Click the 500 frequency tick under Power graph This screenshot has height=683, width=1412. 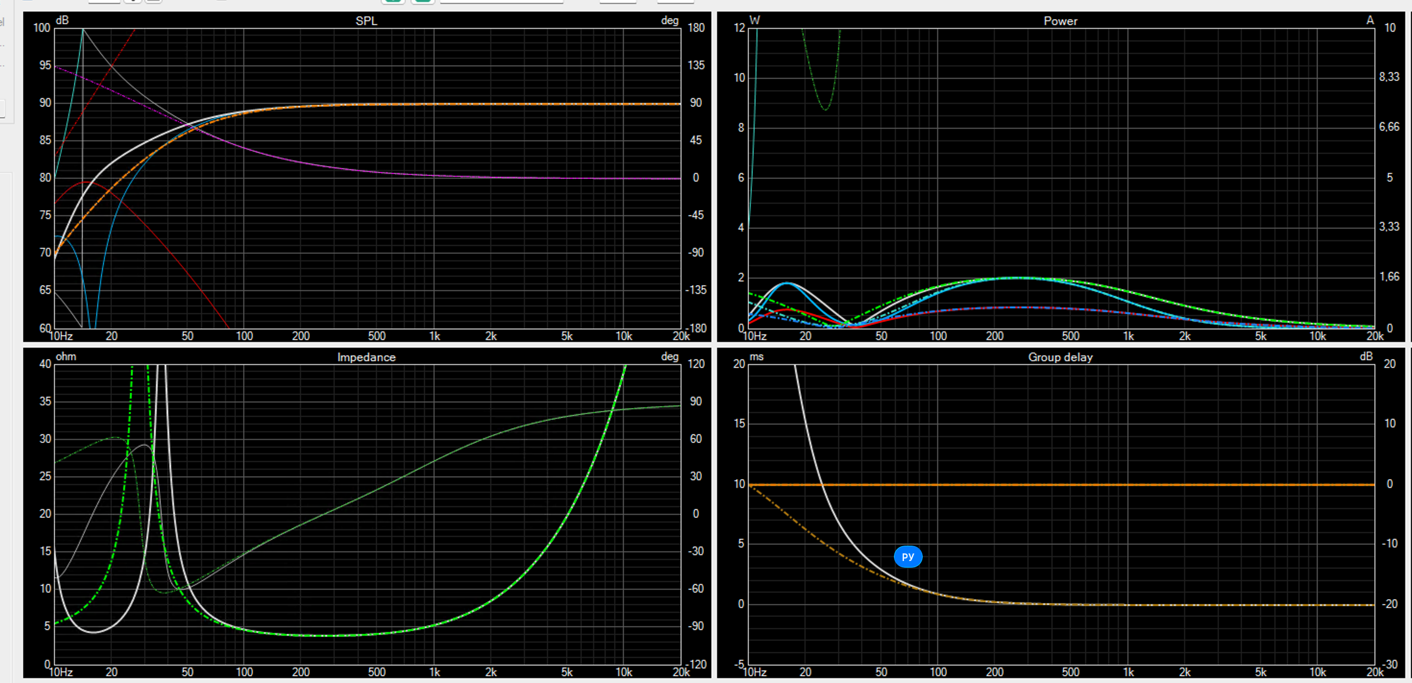click(x=1070, y=336)
